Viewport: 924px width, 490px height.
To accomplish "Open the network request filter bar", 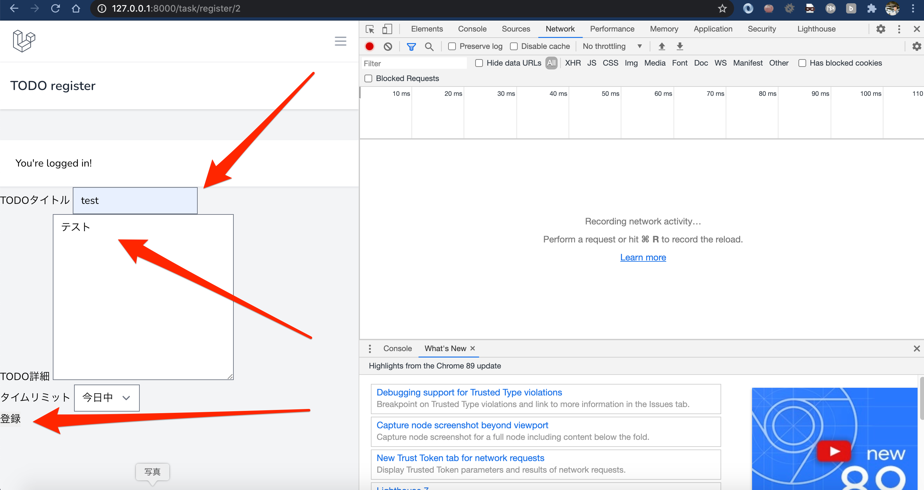I will (411, 46).
